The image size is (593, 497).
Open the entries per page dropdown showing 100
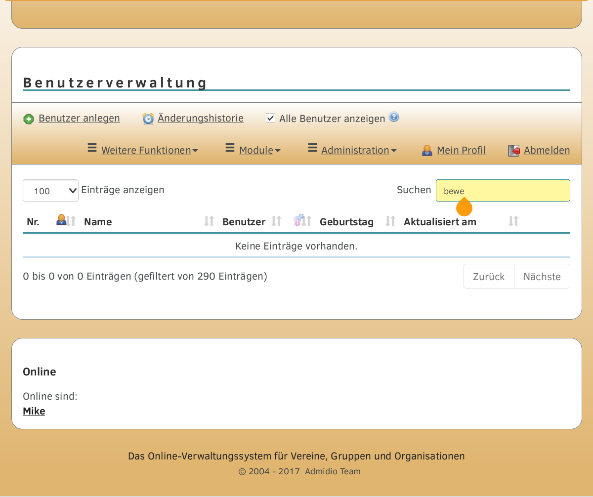[x=50, y=191]
